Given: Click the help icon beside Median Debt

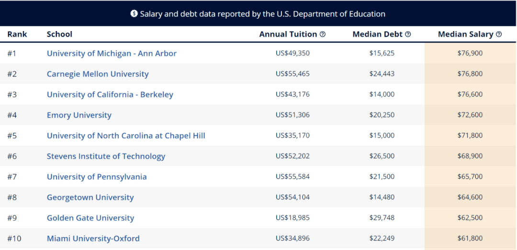Looking at the screenshot, I should [408, 34].
